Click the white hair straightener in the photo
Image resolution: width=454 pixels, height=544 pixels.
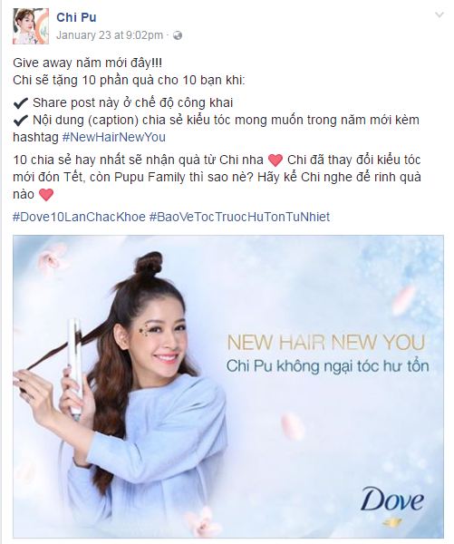point(75,366)
